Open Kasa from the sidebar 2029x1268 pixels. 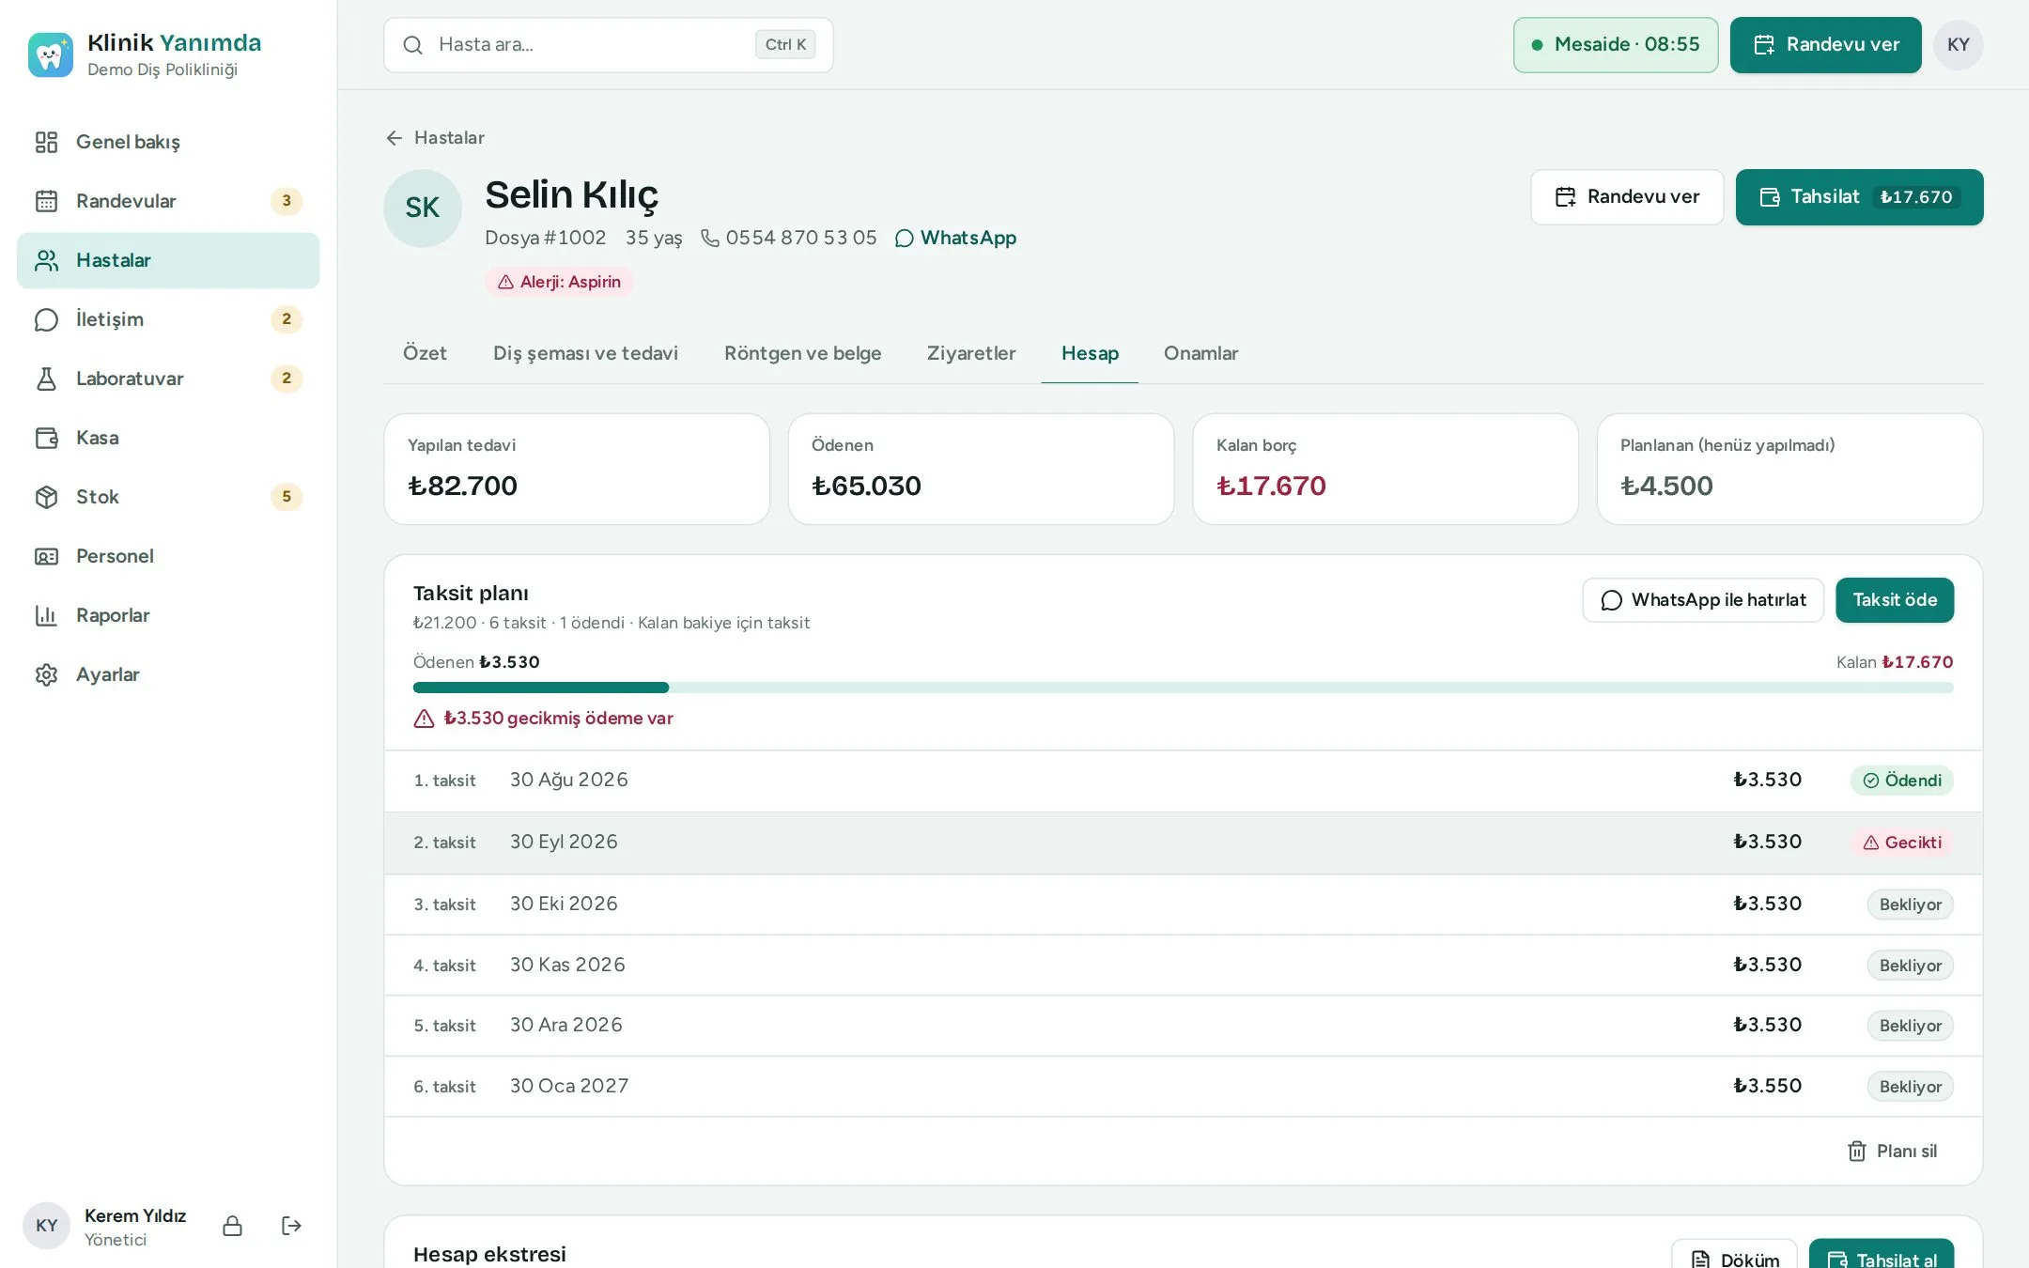click(x=168, y=438)
